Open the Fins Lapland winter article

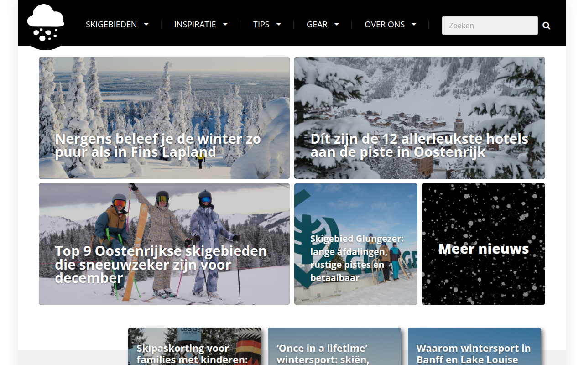tap(164, 118)
